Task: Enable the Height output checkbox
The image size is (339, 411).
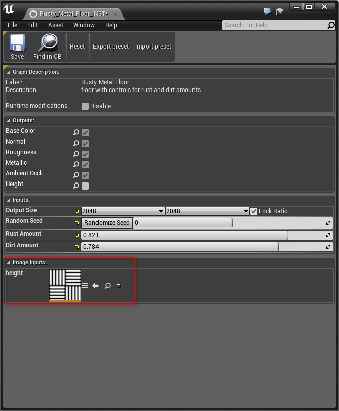Action: tap(85, 186)
